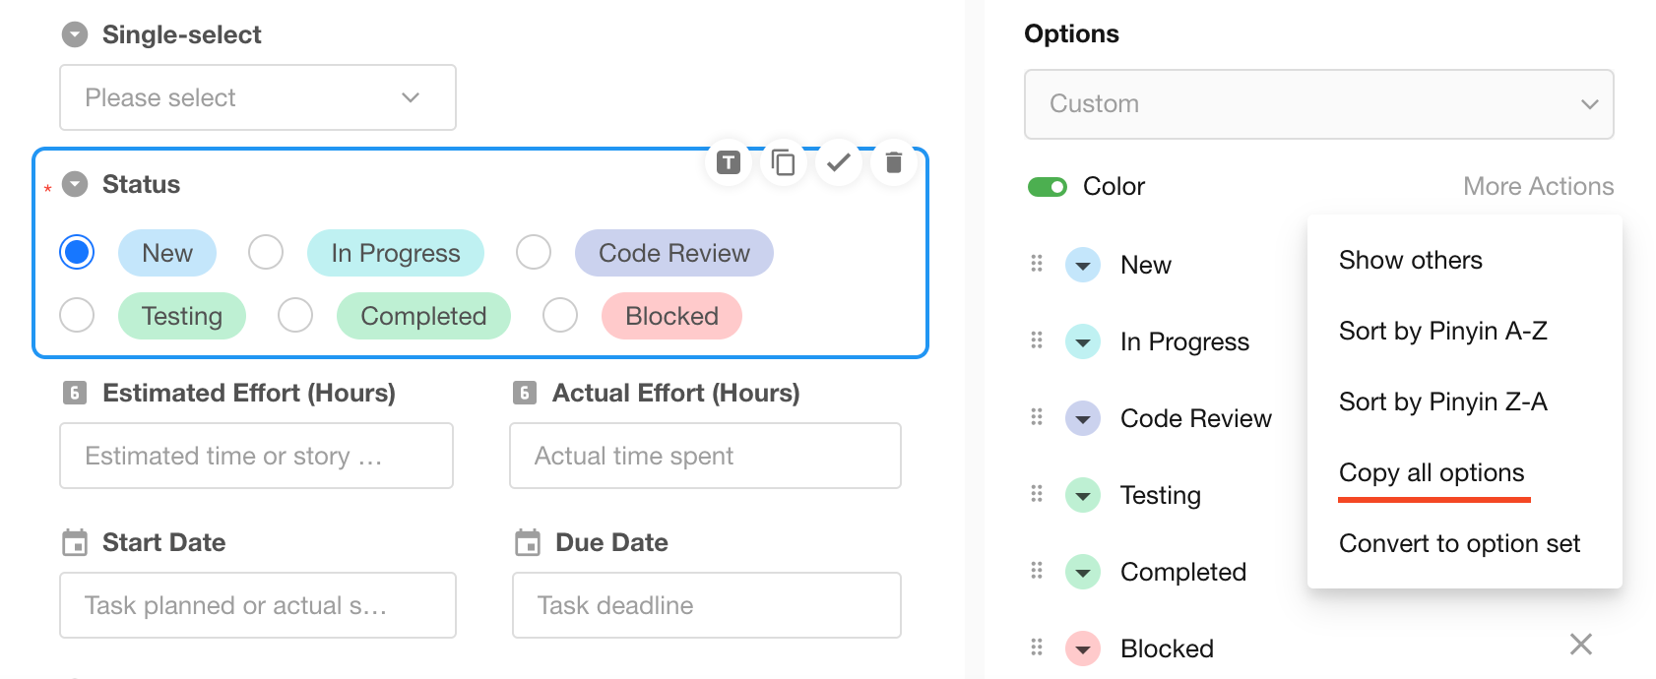Screen dimensions: 1656x679
Task: Click the drag handle beside Code Review
Action: (x=1037, y=417)
